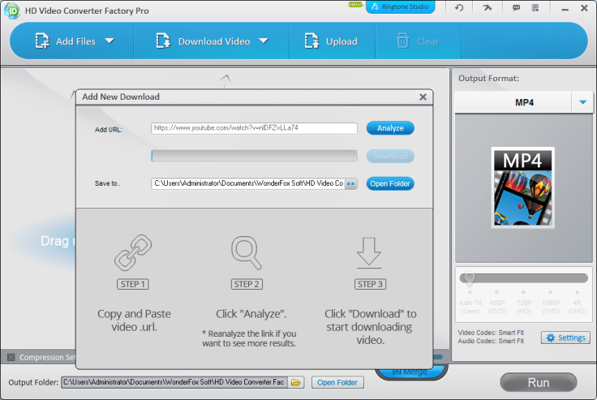This screenshot has width=597, height=400.
Task: Click the Upload toolbar button
Action: pyautogui.click(x=330, y=41)
